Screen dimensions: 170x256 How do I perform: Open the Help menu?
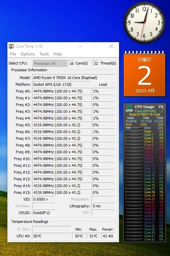[x=57, y=54]
